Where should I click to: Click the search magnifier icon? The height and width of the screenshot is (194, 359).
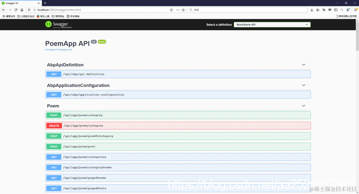(191, 10)
